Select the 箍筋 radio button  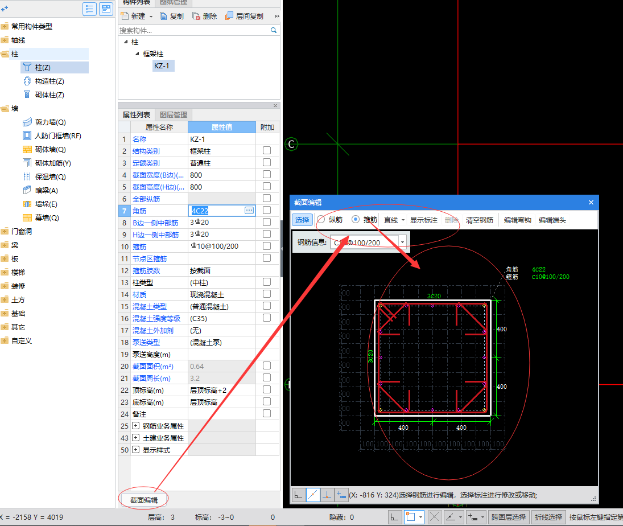point(356,220)
